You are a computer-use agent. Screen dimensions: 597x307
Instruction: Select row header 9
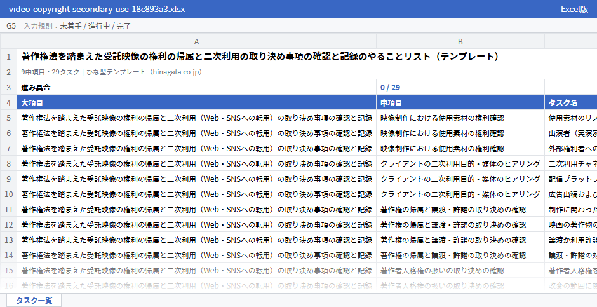pyautogui.click(x=8, y=179)
